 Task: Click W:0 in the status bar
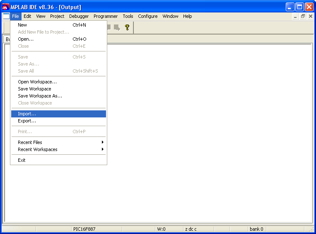click(161, 229)
